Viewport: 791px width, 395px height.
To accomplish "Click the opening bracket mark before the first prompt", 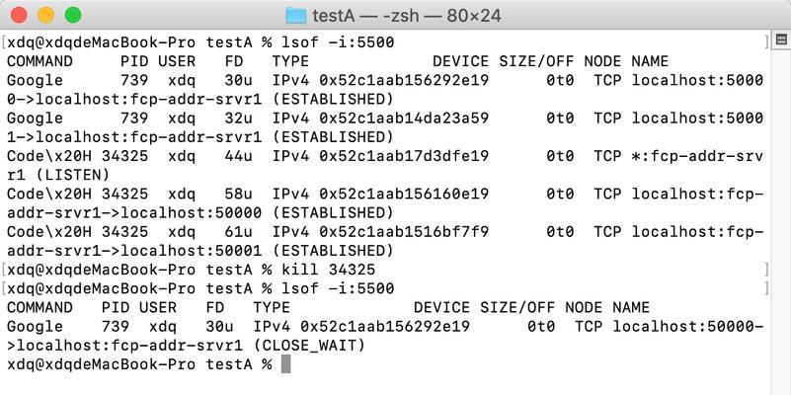I will tap(4, 42).
